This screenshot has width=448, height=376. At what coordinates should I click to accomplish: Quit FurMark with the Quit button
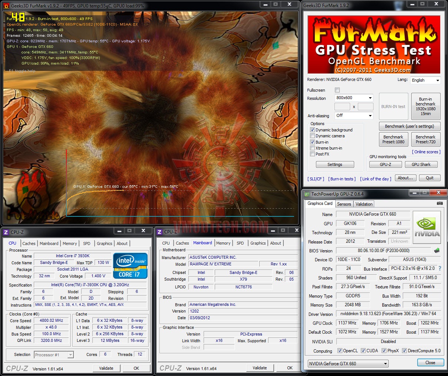coord(429,178)
